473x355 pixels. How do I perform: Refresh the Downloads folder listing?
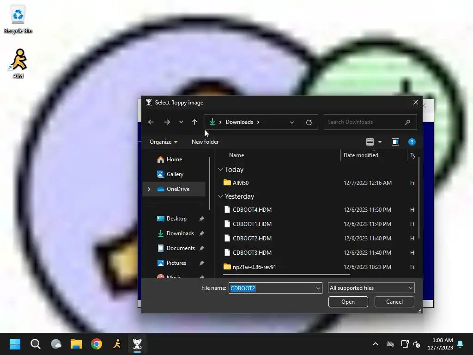pyautogui.click(x=309, y=122)
